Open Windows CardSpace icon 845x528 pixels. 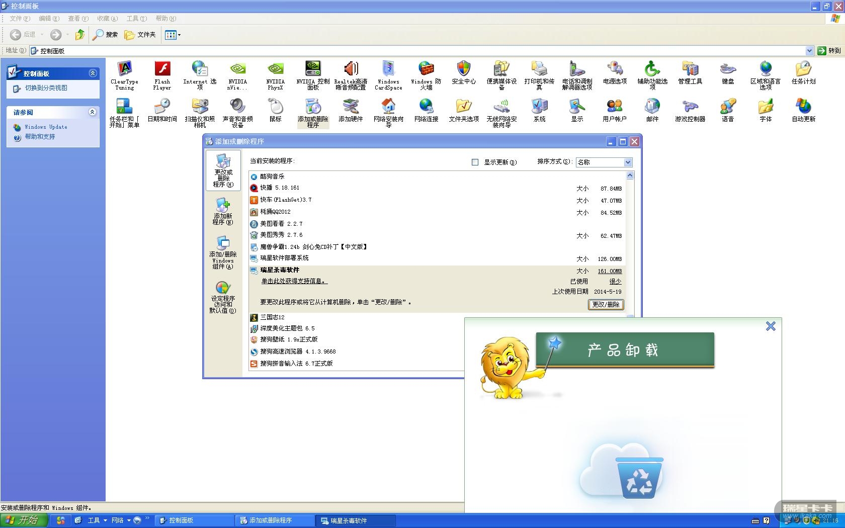[388, 75]
